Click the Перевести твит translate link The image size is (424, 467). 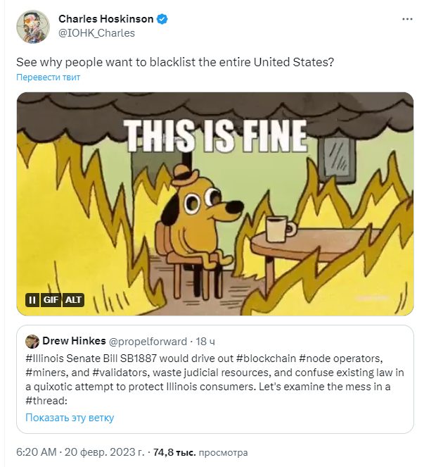[49, 77]
